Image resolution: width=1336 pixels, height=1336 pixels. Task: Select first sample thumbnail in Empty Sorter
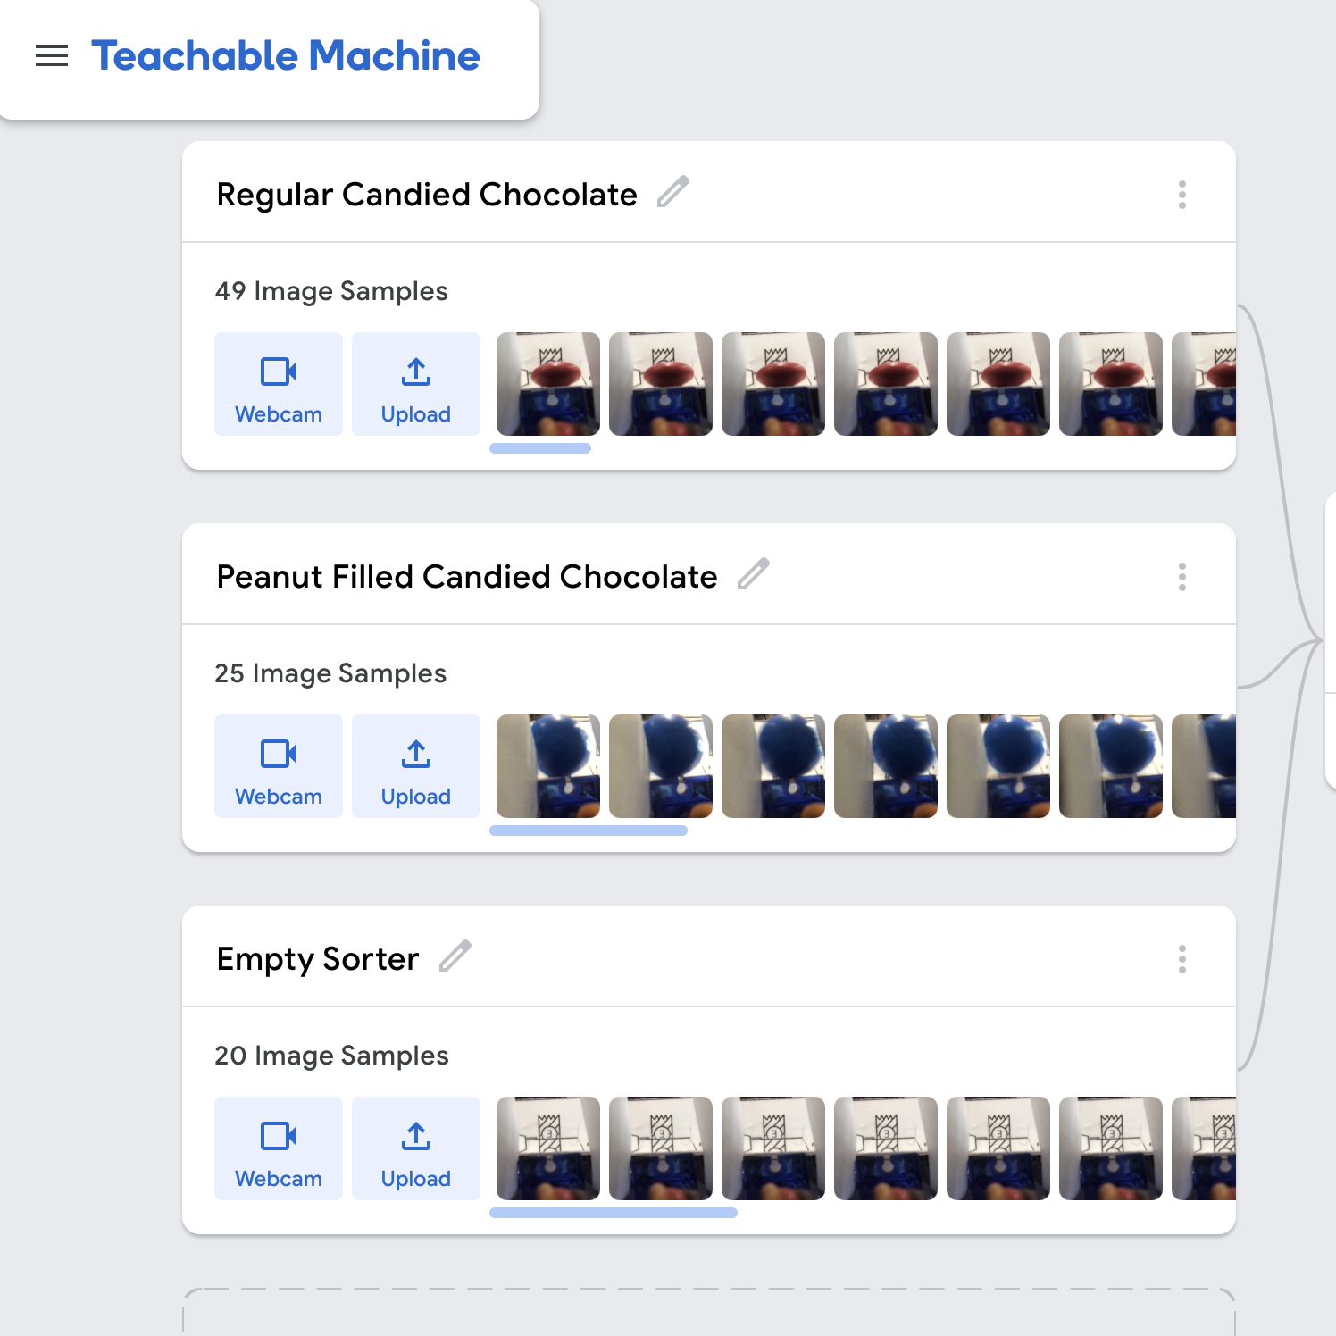click(548, 1148)
